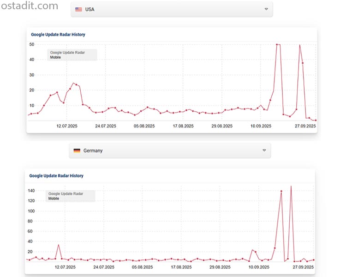
Task: Click the USA chart's Google Update Radar History title
Action: [58, 35]
